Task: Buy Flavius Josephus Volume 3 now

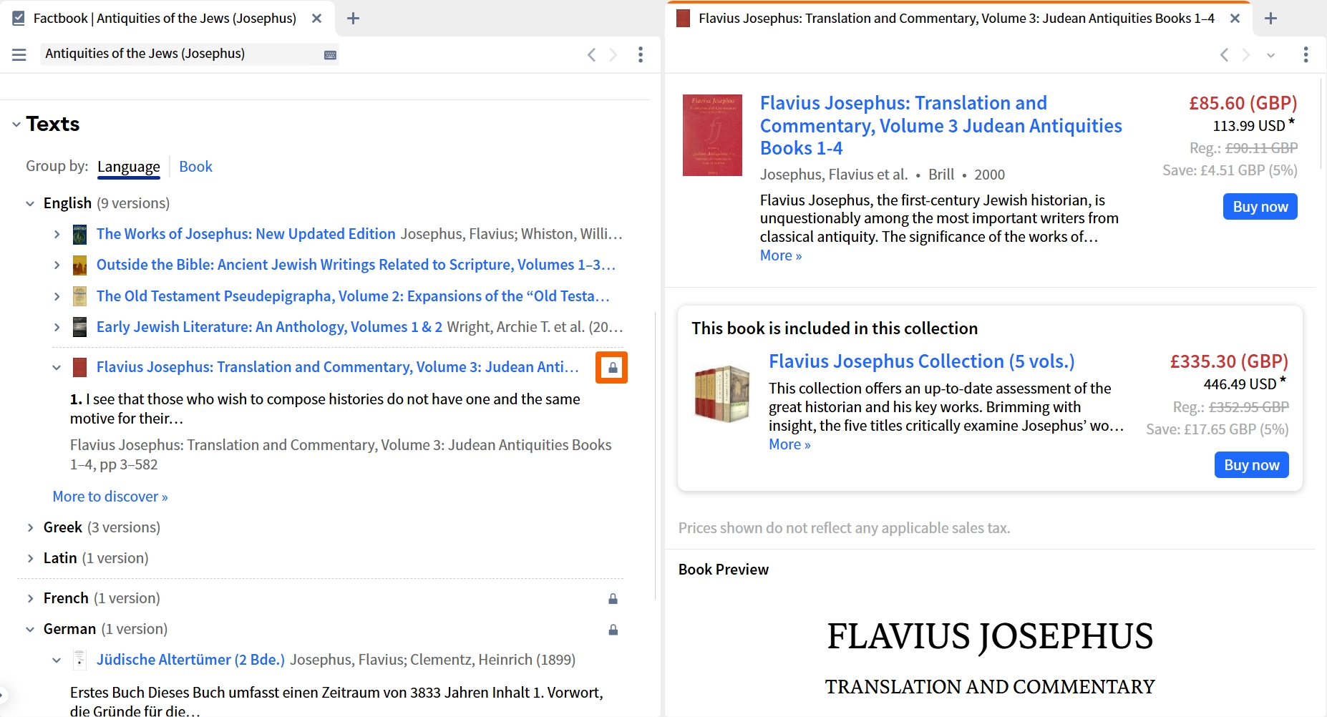Action: tap(1260, 207)
